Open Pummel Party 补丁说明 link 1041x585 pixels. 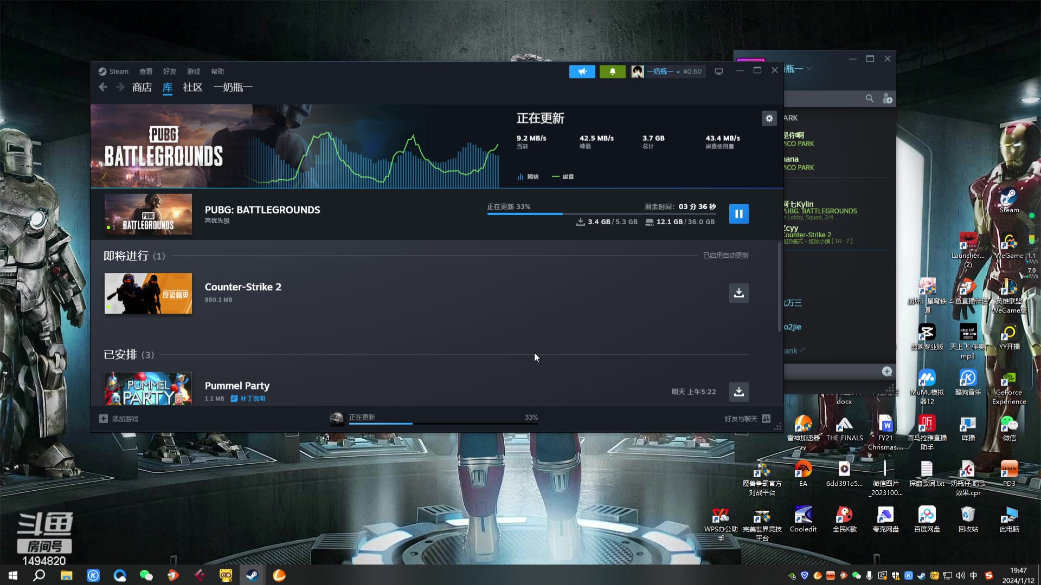[248, 399]
